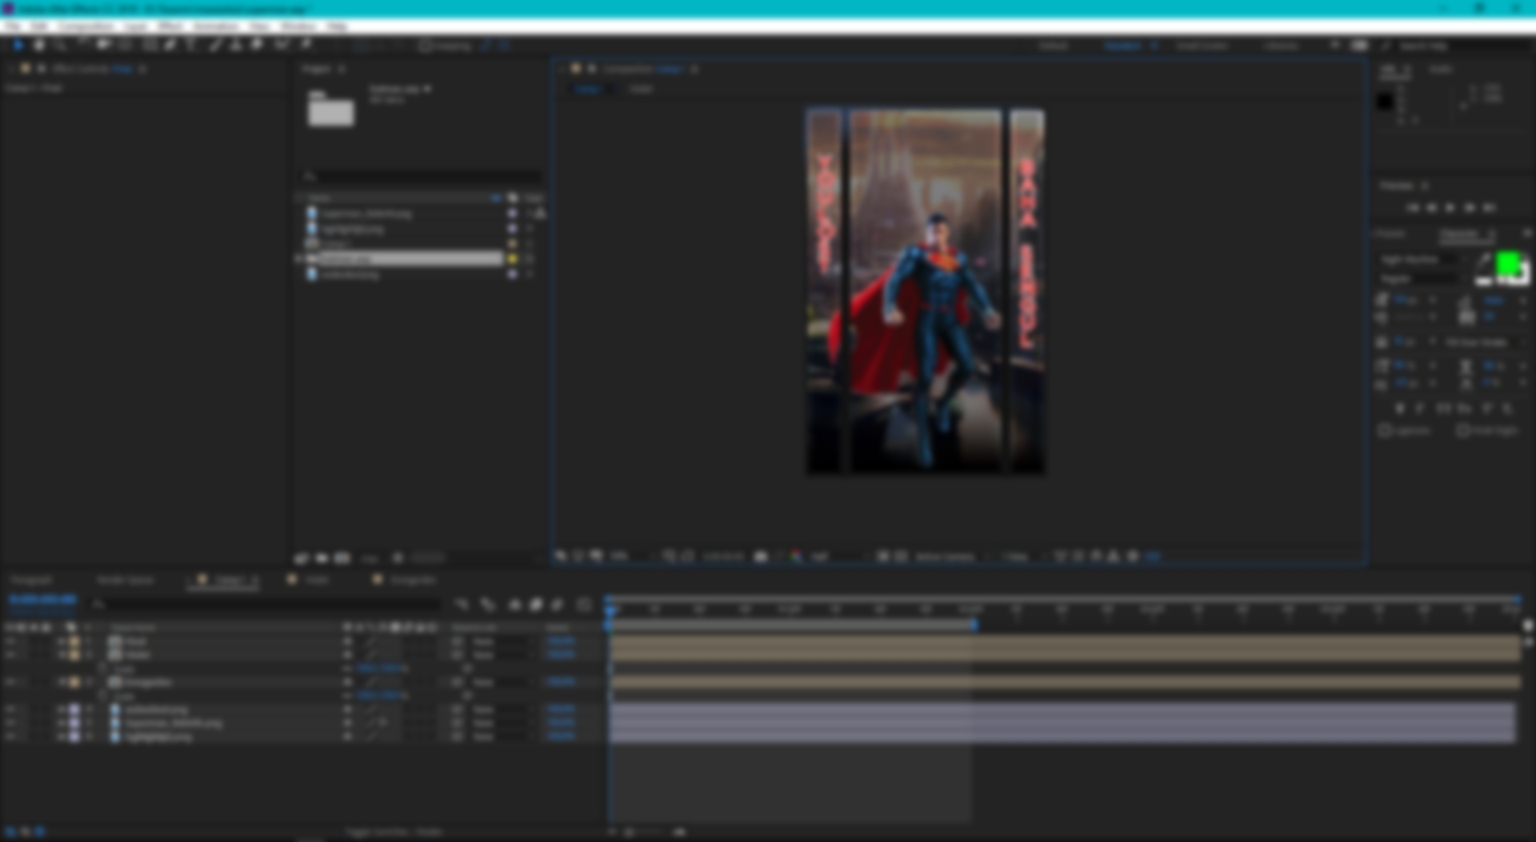Open the font family dropdown
This screenshot has width=1536, height=842.
(x=1422, y=260)
